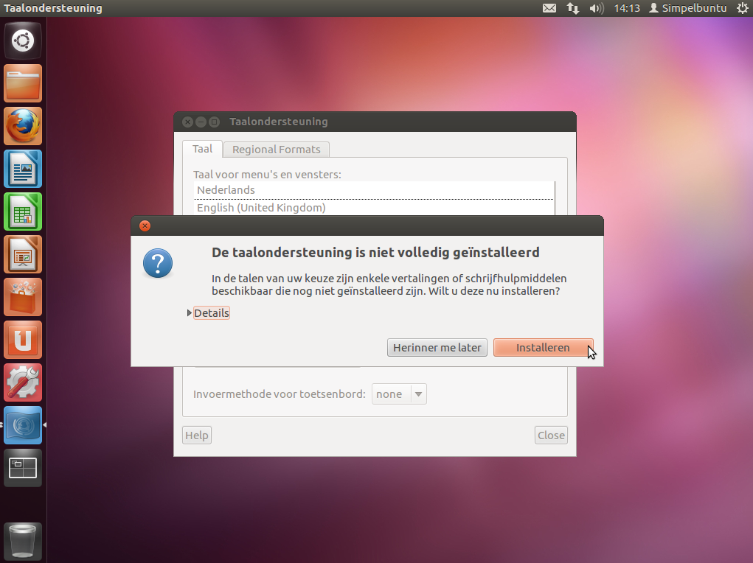Open the Invoermethode voor toetsenbord dropdown
Viewport: 753px width, 563px height.
pyautogui.click(x=399, y=394)
